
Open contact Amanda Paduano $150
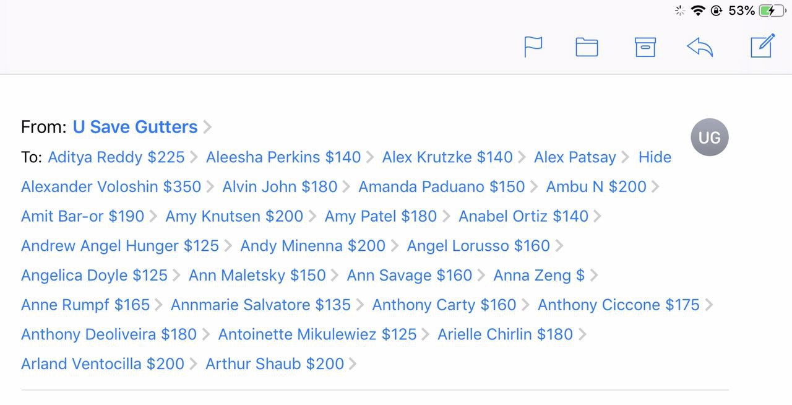point(442,186)
